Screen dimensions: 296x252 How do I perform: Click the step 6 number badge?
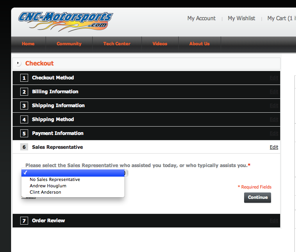coord(24,147)
